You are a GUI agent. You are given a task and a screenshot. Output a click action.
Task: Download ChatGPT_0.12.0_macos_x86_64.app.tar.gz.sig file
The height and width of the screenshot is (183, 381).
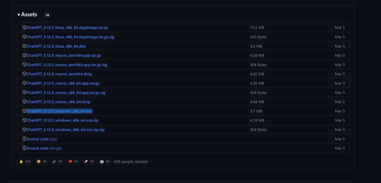pyautogui.click(x=66, y=93)
